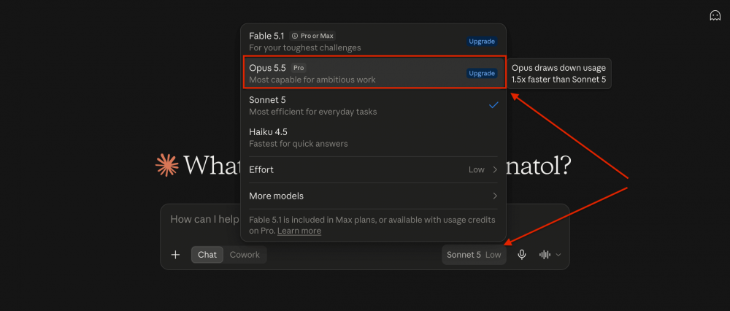The image size is (730, 311).
Task: Click 'Fastest for quick answers' text
Action: coord(299,144)
